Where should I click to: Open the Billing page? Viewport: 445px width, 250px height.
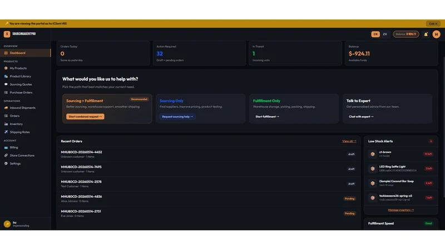[25, 147]
